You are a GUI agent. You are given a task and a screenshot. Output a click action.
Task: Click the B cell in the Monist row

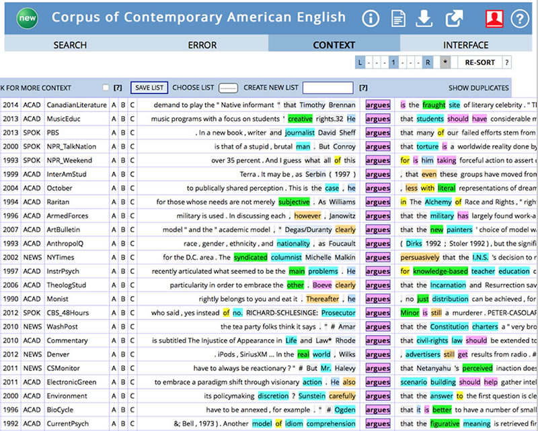point(123,299)
